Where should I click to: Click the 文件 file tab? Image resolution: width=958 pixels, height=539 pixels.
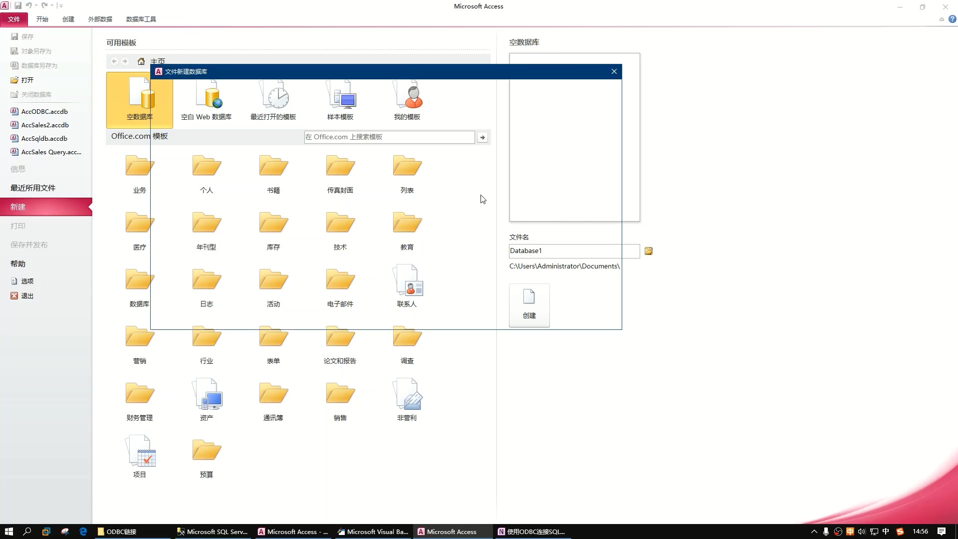coord(14,19)
